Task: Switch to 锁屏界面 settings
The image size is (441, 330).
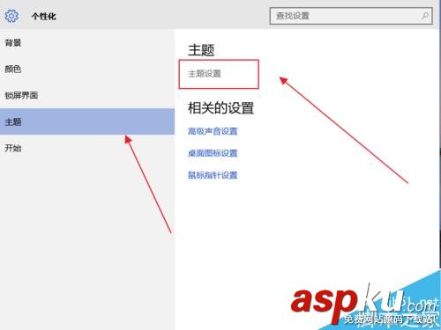Action: (87, 95)
